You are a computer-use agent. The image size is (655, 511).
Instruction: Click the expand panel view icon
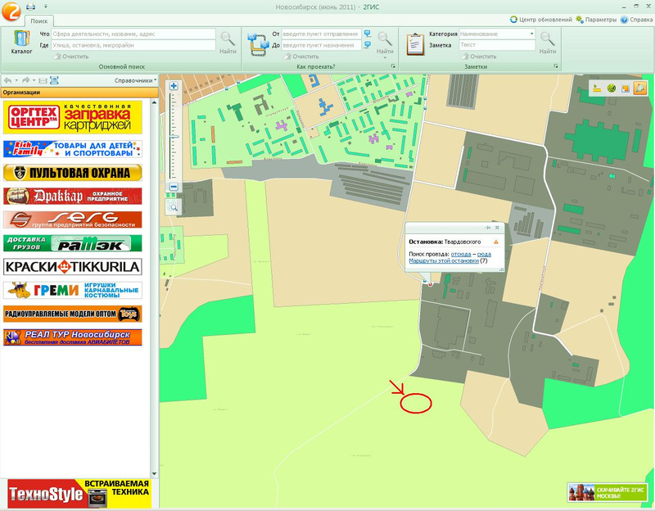(54, 80)
